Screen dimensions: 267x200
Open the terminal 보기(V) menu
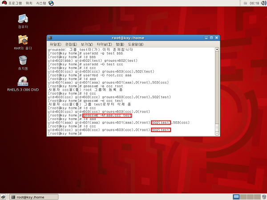tap(87, 44)
